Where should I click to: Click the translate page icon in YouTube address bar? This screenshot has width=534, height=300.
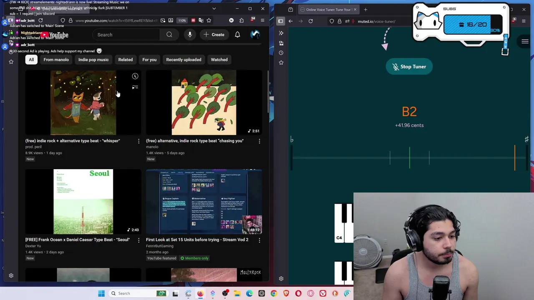[201, 20]
